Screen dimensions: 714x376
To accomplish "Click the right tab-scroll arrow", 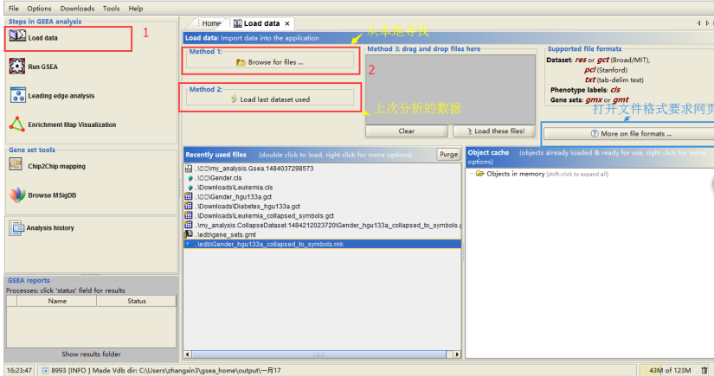I will (707, 23).
